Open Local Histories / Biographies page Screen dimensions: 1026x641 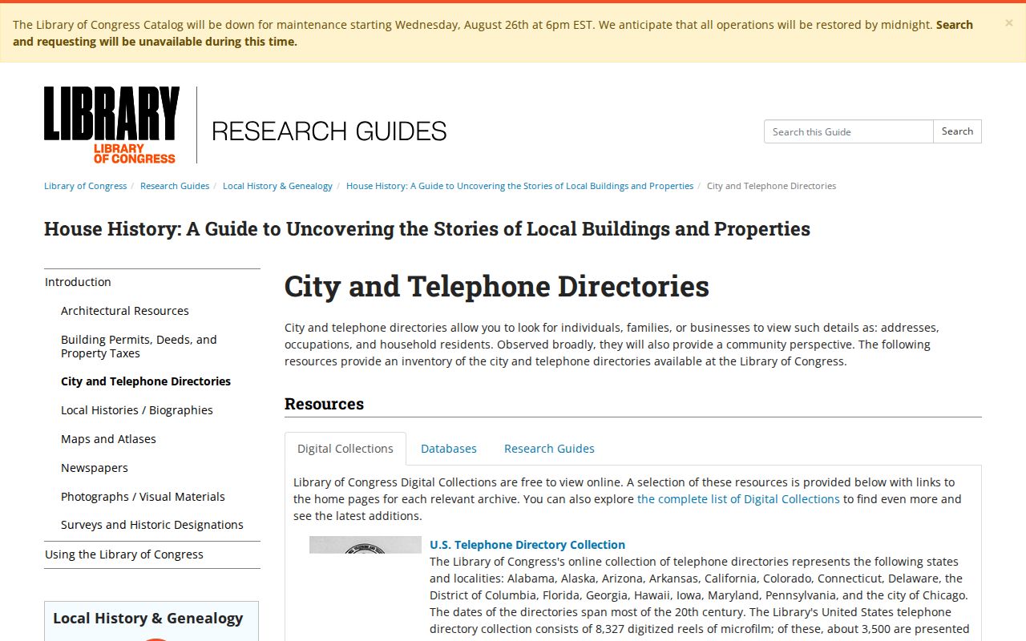click(x=137, y=410)
